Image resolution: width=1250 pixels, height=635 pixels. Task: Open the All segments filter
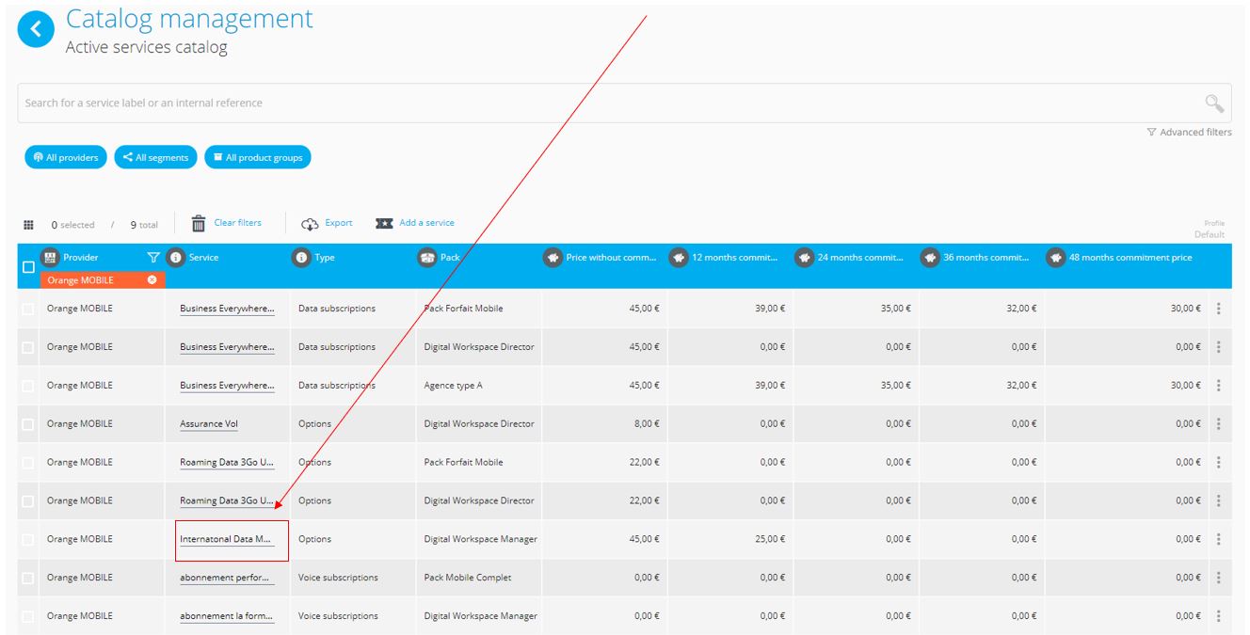155,157
